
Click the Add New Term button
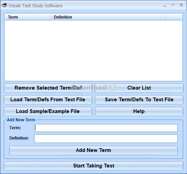93,150
